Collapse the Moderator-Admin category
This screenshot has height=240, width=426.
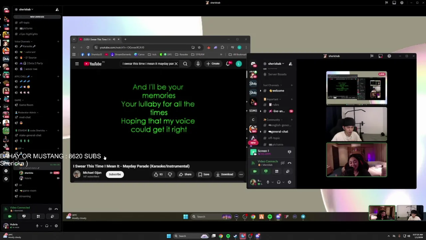point(27,112)
